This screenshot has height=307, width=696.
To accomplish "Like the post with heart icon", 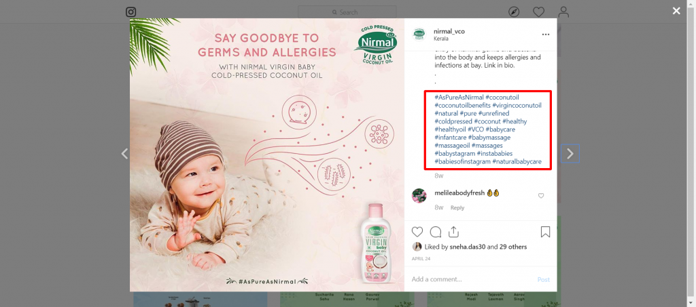I will [417, 232].
